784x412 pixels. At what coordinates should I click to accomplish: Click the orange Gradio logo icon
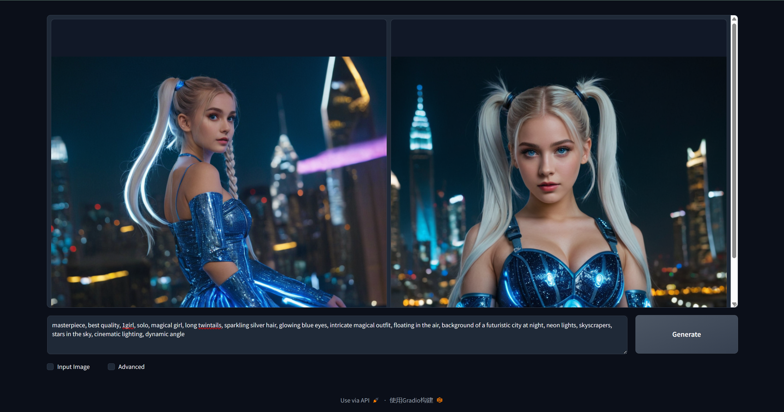(440, 400)
